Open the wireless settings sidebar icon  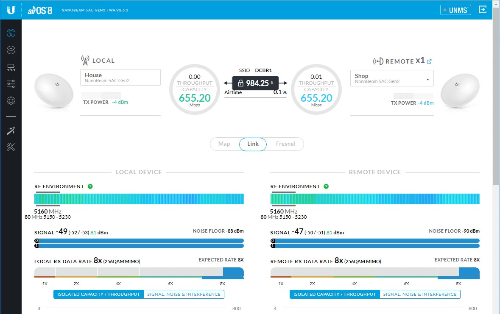click(x=11, y=50)
